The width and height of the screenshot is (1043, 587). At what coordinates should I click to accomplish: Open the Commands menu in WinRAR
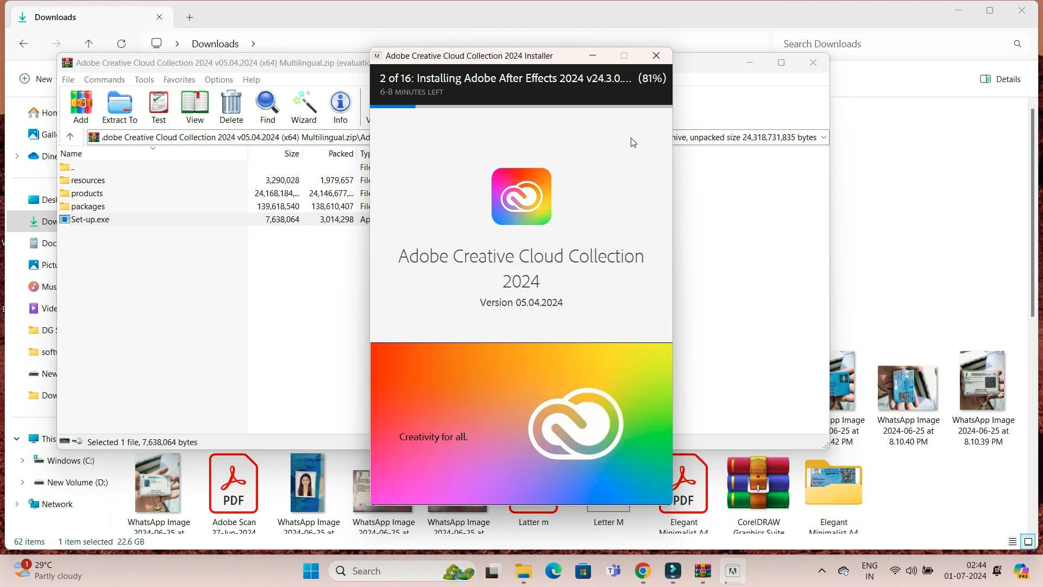point(104,79)
